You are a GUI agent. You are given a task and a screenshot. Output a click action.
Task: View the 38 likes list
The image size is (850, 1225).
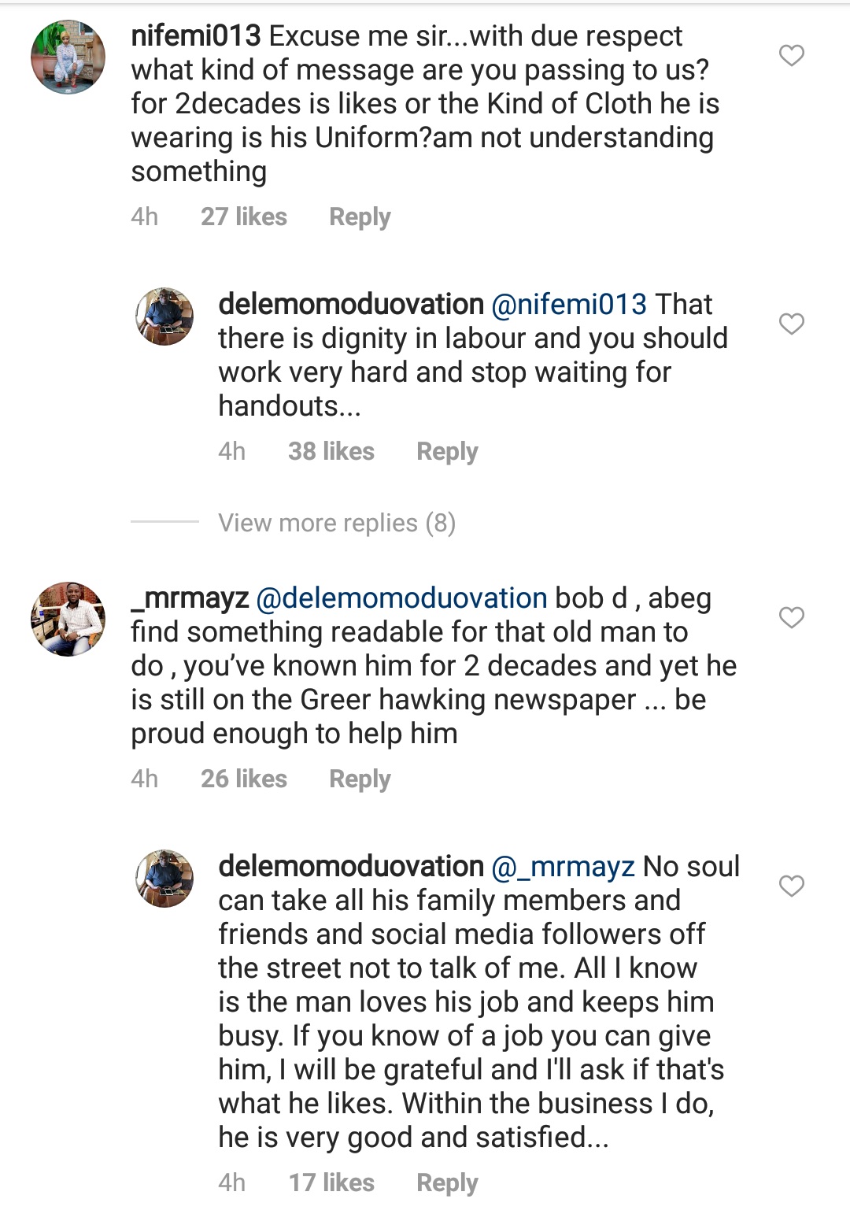(x=331, y=451)
